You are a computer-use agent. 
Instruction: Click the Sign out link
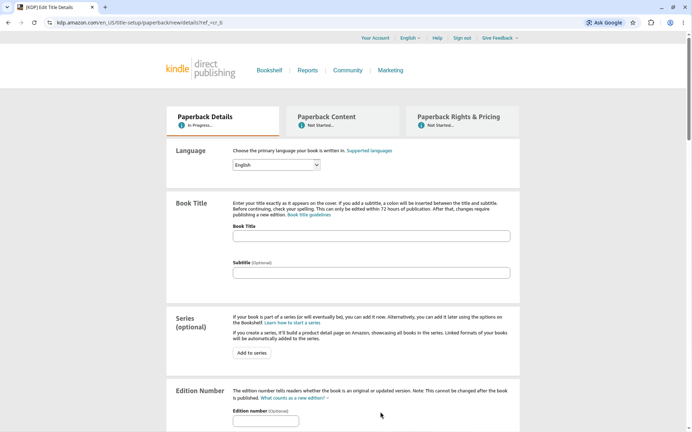pyautogui.click(x=462, y=38)
